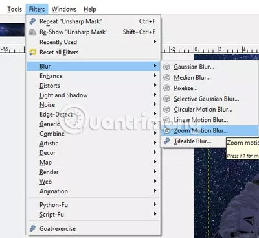Choose Pixelize filter

(x=209, y=88)
